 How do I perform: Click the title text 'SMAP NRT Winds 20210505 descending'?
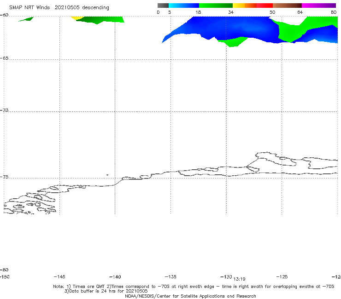(x=59, y=8)
